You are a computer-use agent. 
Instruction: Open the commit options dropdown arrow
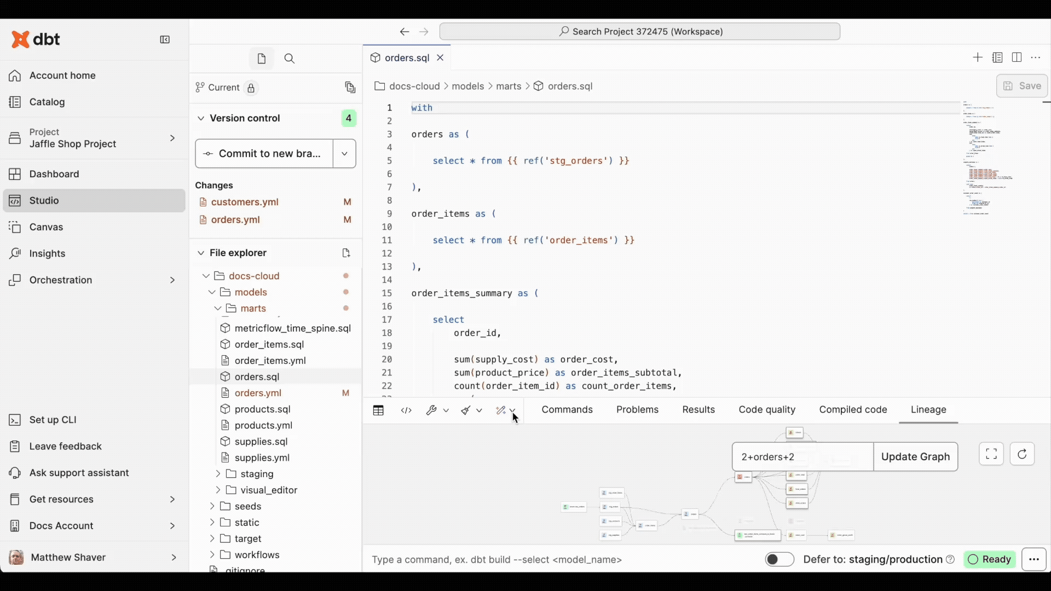coord(344,154)
